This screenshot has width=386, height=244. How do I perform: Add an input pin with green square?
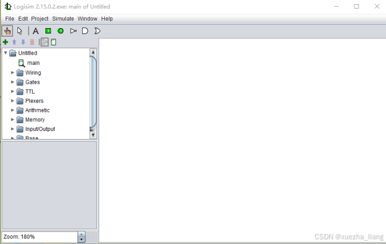(x=48, y=31)
